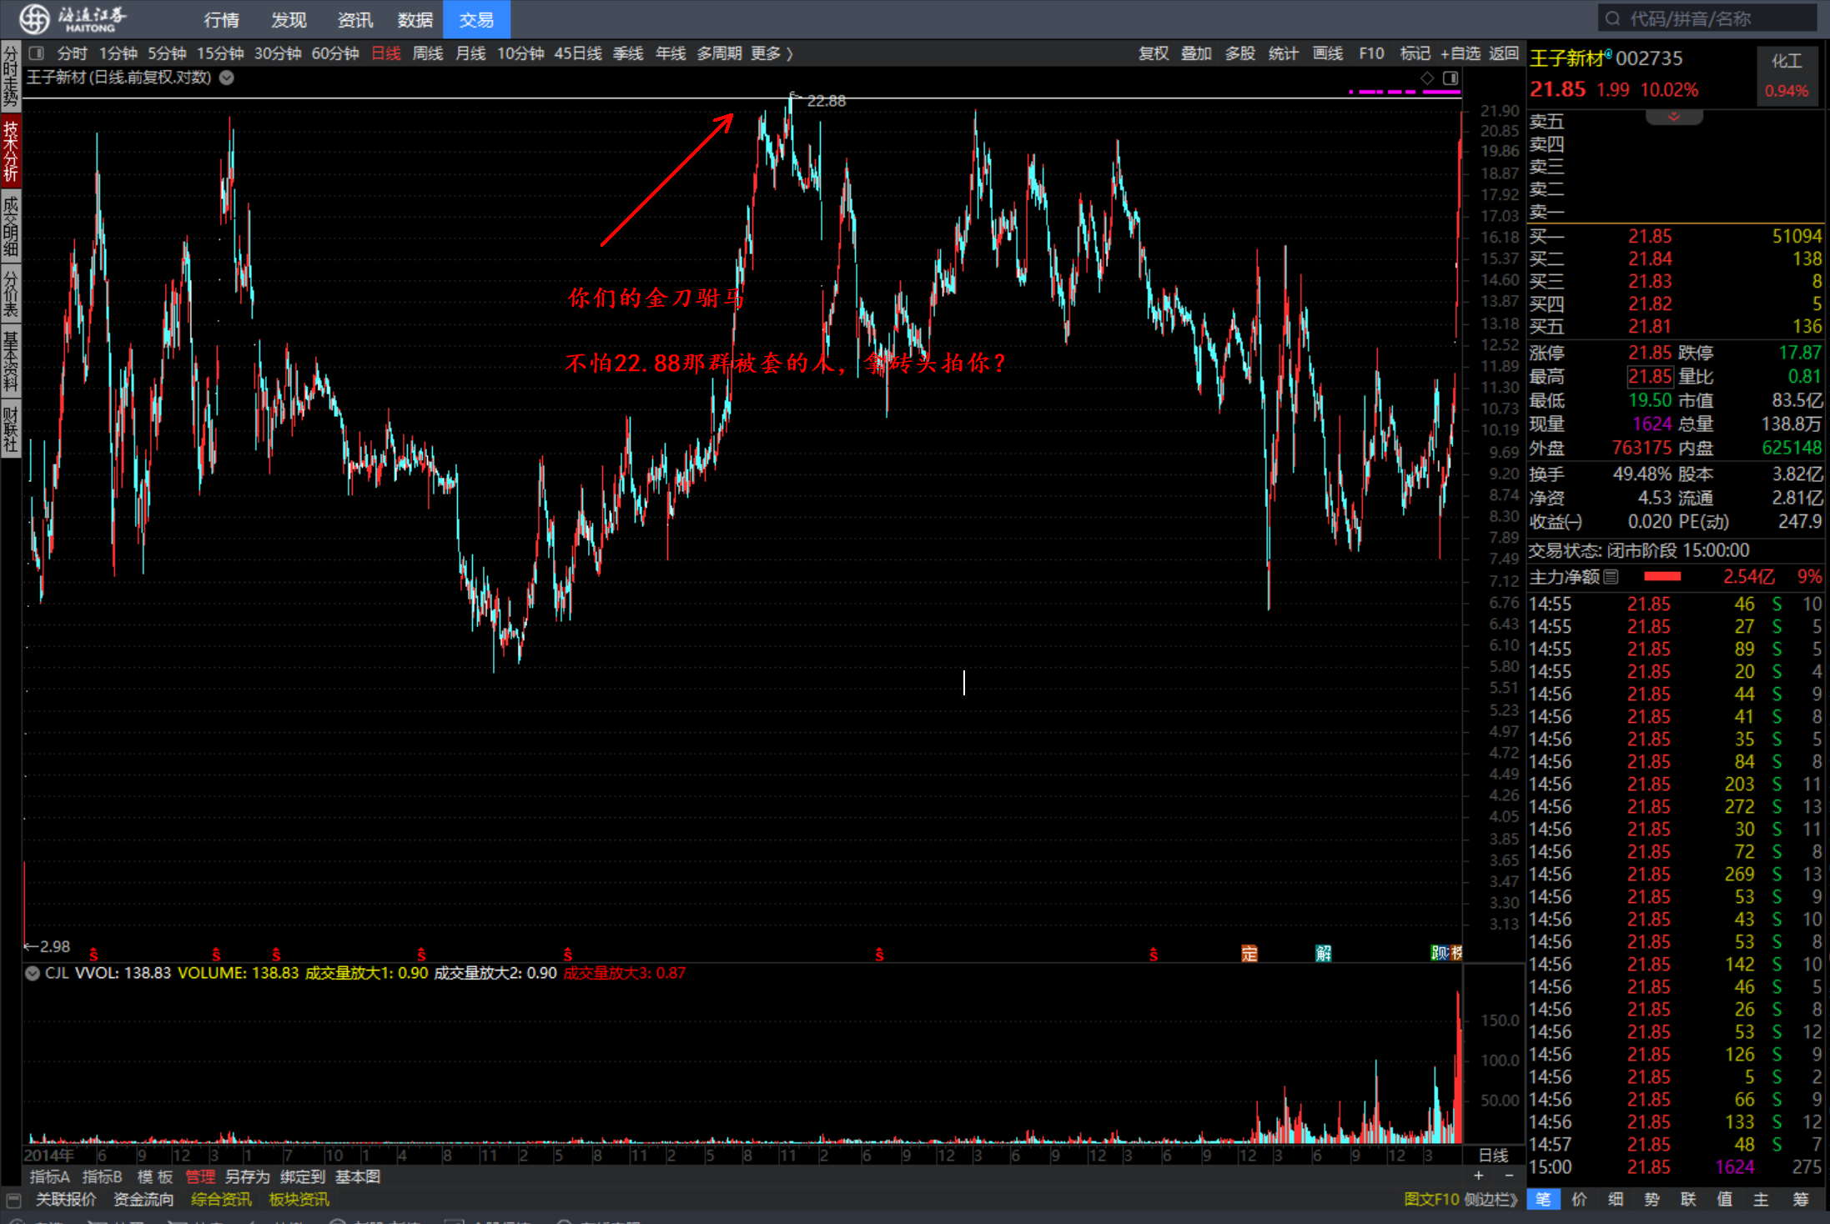Open chart title dropdown next to 王子新材
This screenshot has height=1224, width=1830.
(x=227, y=78)
